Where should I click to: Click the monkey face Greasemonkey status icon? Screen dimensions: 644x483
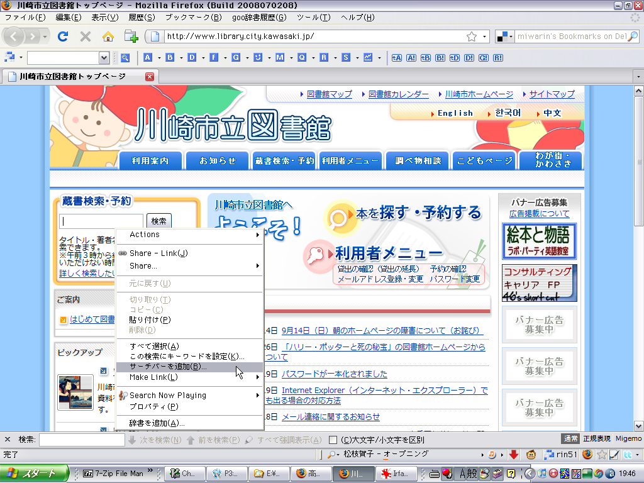531,454
